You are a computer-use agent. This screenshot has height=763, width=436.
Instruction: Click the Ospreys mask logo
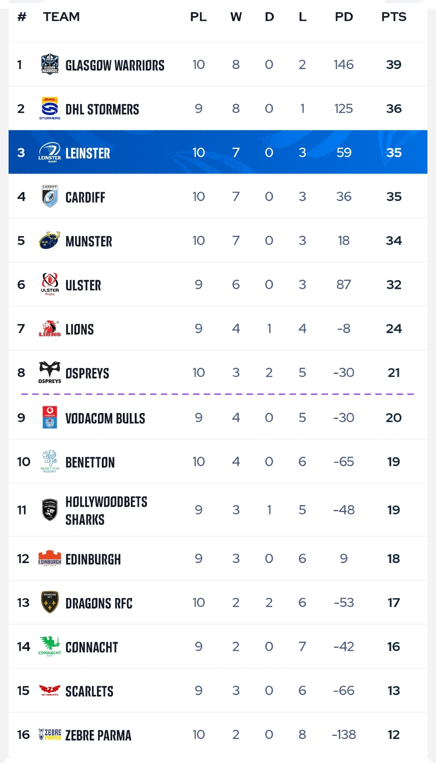pyautogui.click(x=50, y=372)
